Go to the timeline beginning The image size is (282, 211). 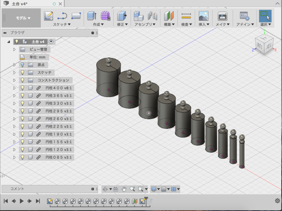click(6, 201)
